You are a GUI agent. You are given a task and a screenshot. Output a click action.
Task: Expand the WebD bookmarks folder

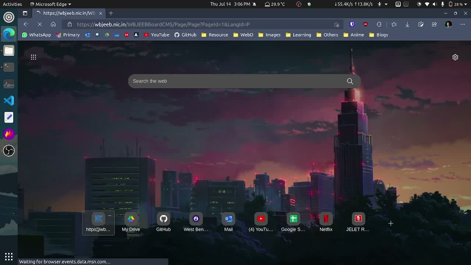(243, 35)
